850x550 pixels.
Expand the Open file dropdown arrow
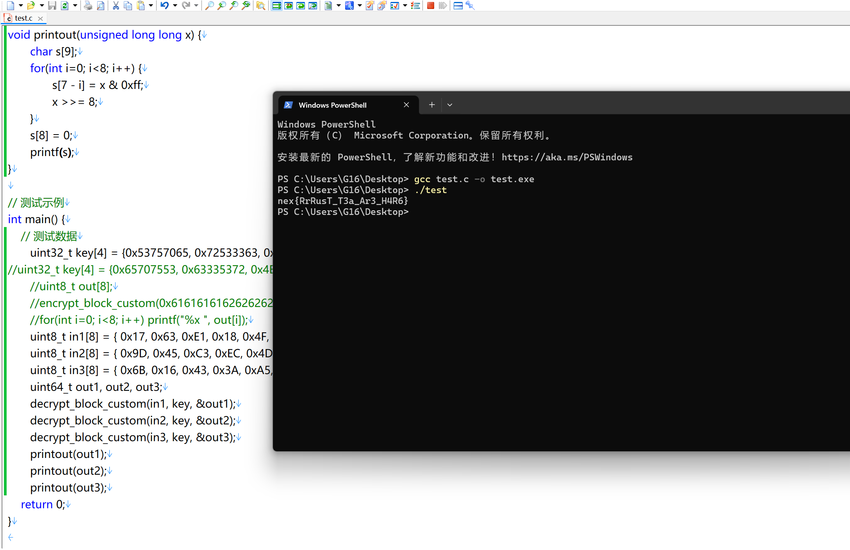tap(41, 5)
